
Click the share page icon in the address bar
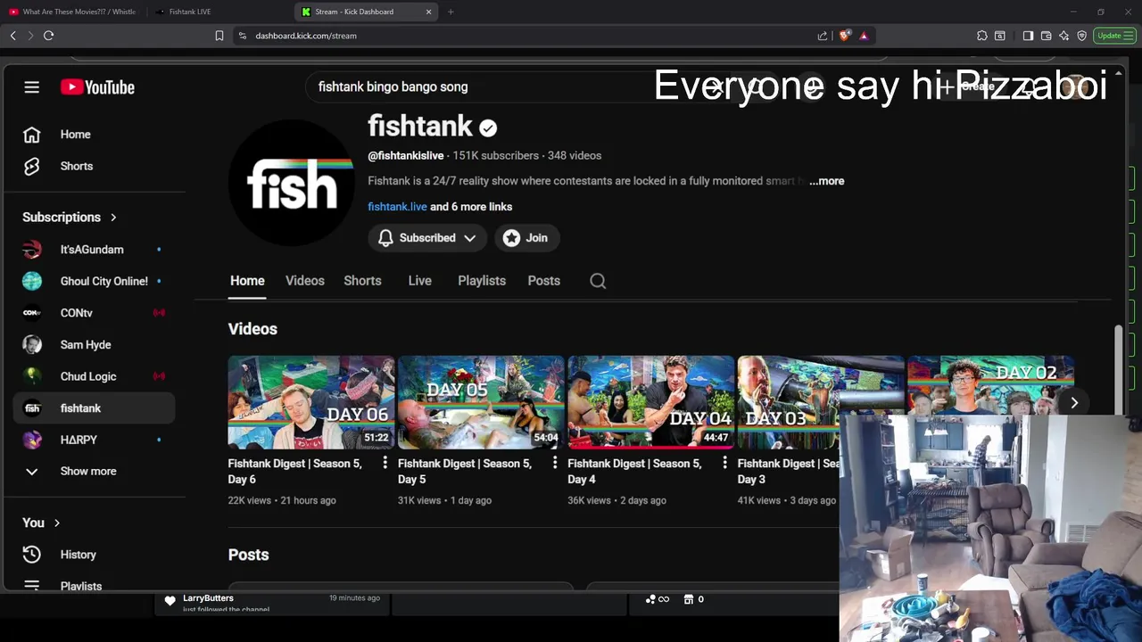click(x=822, y=36)
